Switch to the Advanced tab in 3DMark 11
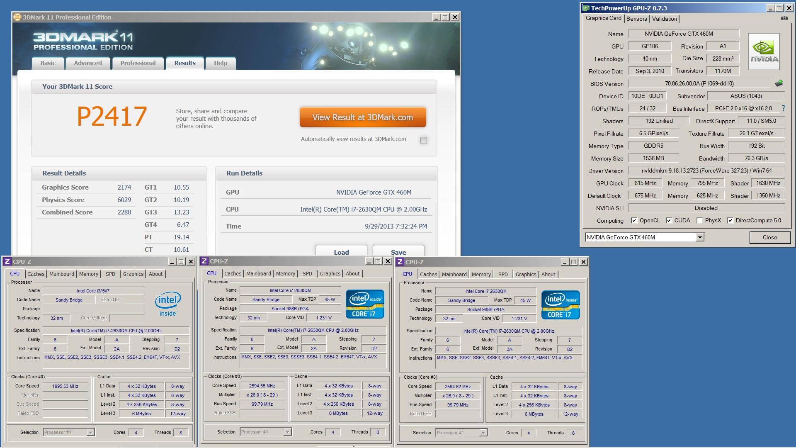 coord(88,63)
